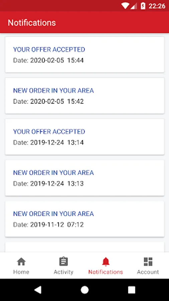Tap the Notifications header title

(x=32, y=23)
